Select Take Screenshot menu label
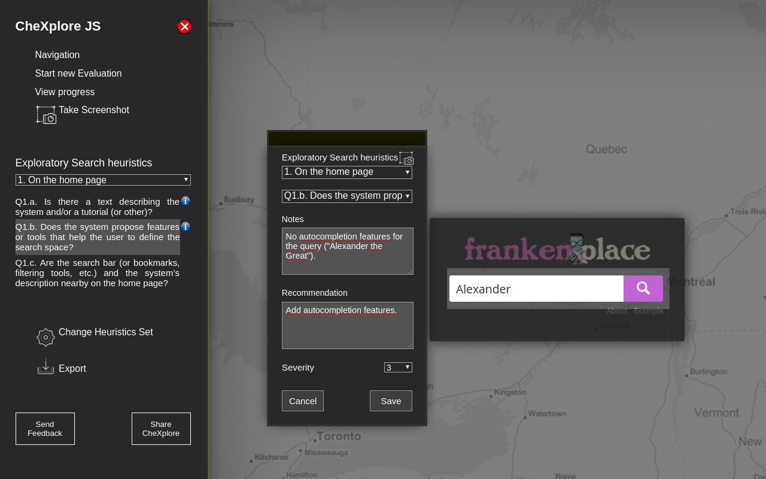This screenshot has width=766, height=479. click(x=94, y=110)
